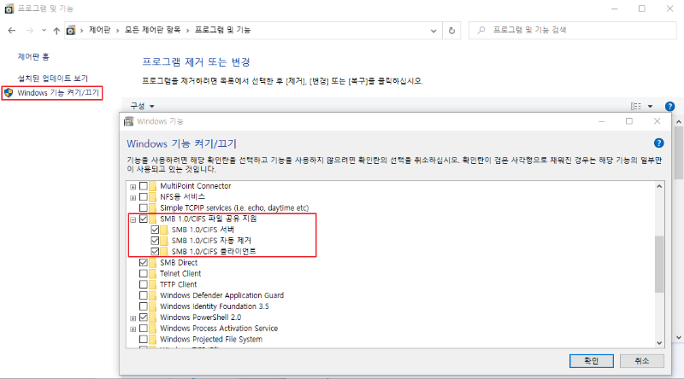Enable Simple TCPIP services checkbox
This screenshot has width=684, height=379.
tap(144, 207)
